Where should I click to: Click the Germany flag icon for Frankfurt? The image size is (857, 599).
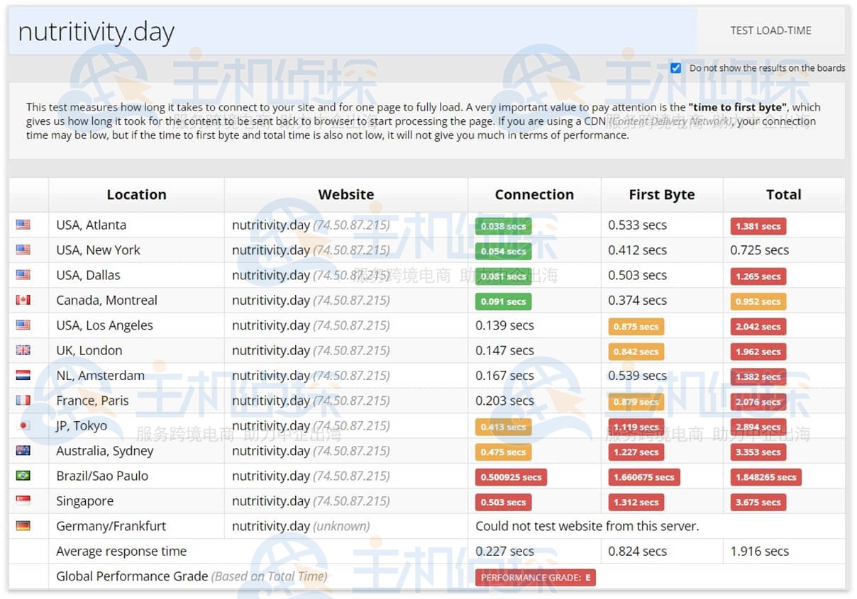coord(23,526)
